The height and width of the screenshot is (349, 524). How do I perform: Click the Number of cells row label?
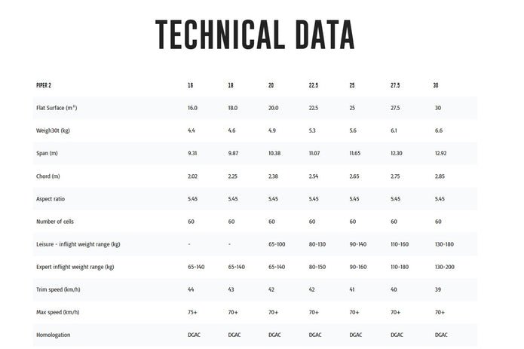click(55, 222)
